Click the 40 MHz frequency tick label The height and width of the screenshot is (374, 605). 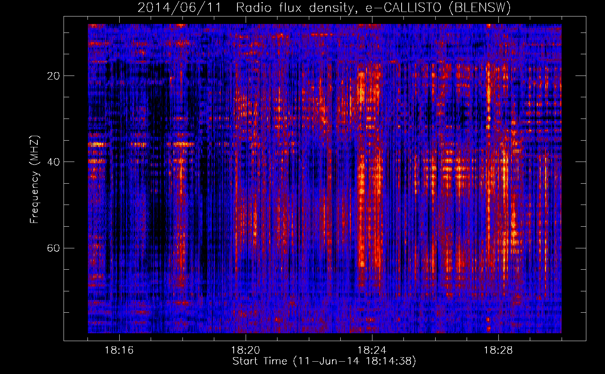53,162
